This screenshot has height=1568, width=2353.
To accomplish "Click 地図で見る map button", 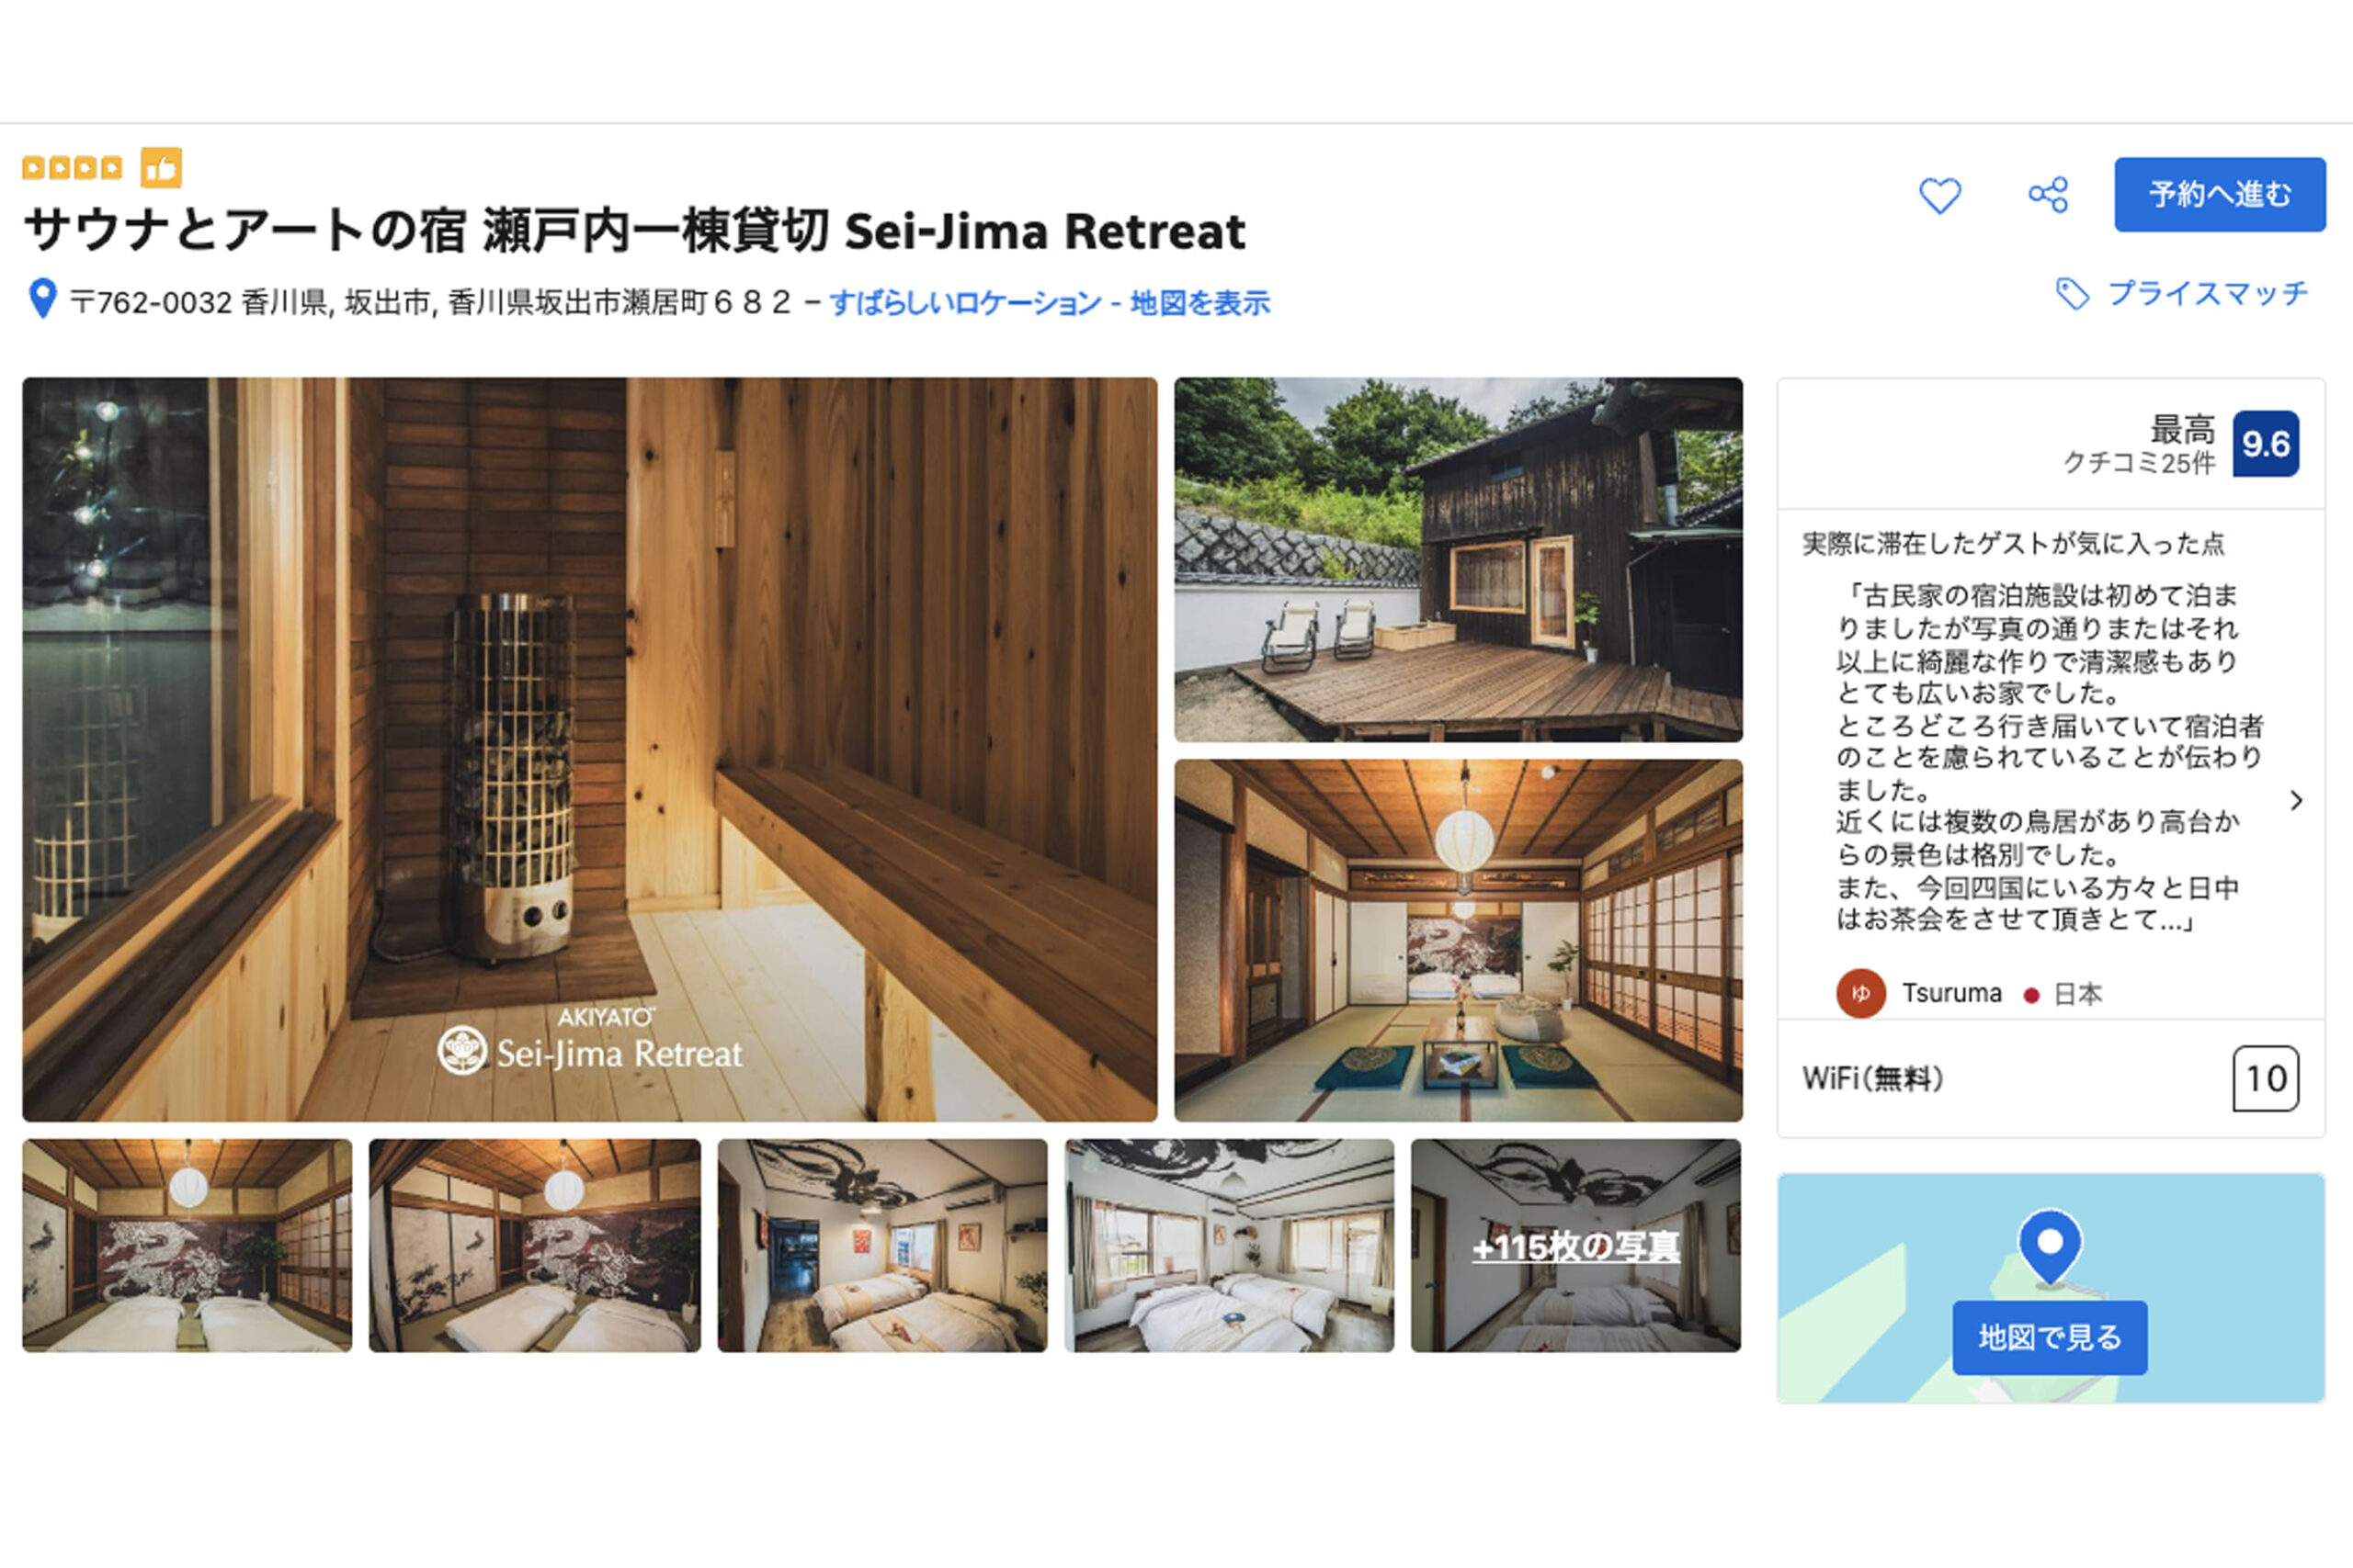I will click(2050, 1337).
